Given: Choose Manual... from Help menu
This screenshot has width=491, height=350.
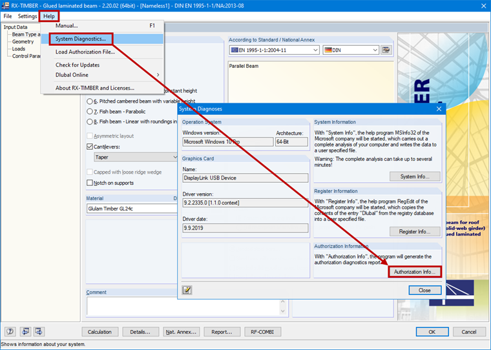Looking at the screenshot, I should point(102,26).
